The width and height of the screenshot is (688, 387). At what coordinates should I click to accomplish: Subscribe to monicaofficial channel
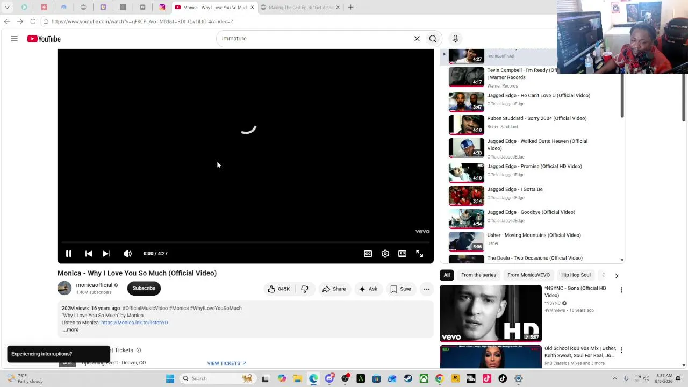point(144,288)
